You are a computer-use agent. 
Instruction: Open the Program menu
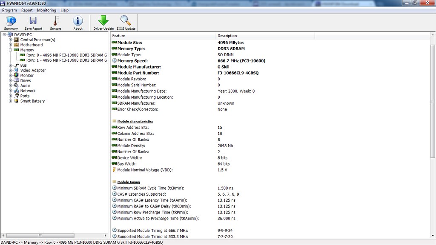coord(9,10)
